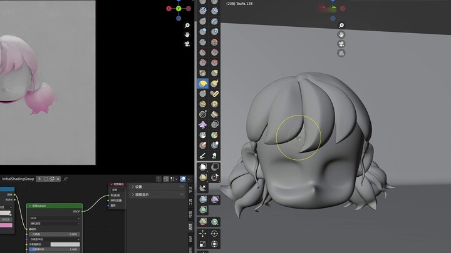Expand the 视图显示 panel
This screenshot has height=253, width=451.
(140, 195)
